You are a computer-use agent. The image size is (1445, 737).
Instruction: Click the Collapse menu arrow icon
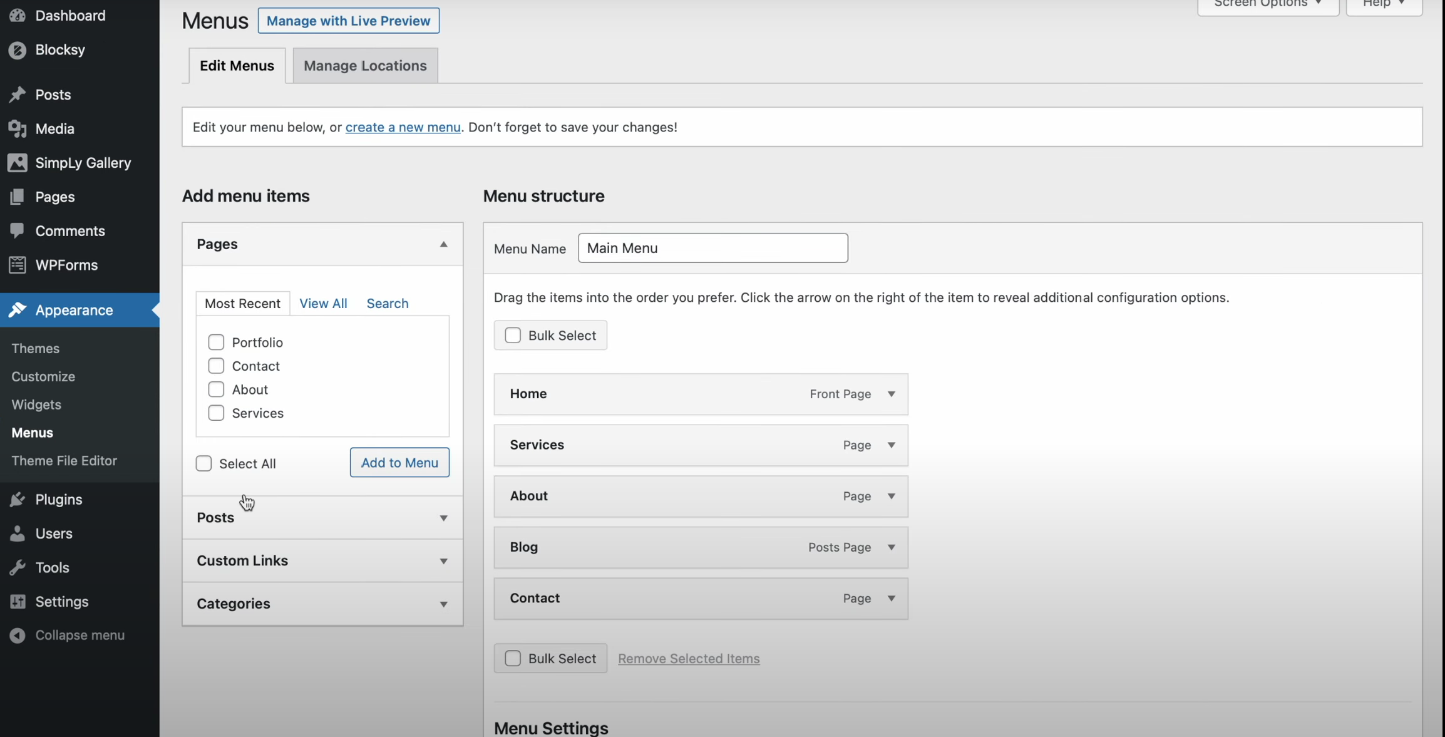click(18, 636)
